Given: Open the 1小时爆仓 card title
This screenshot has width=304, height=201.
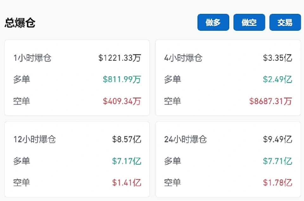Looking at the screenshot, I should (32, 58).
